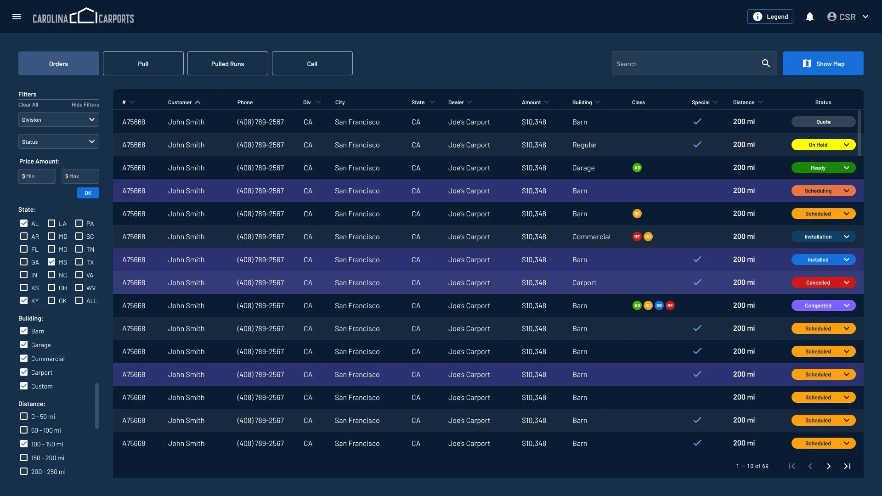Switch to the Pull tab

coord(143,63)
